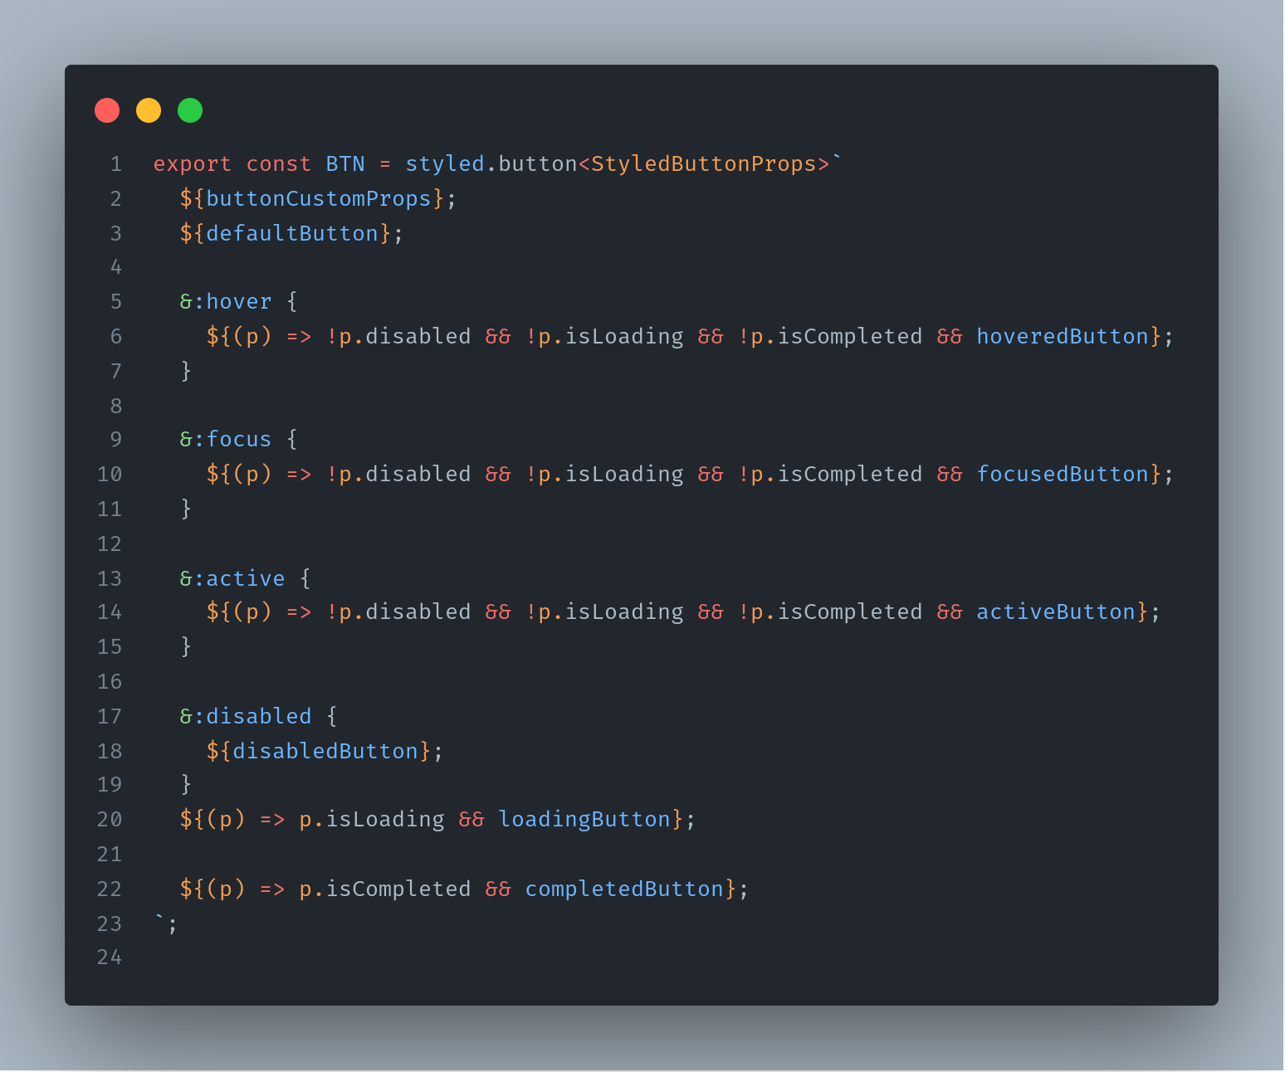Click line number 23

pyautogui.click(x=110, y=924)
